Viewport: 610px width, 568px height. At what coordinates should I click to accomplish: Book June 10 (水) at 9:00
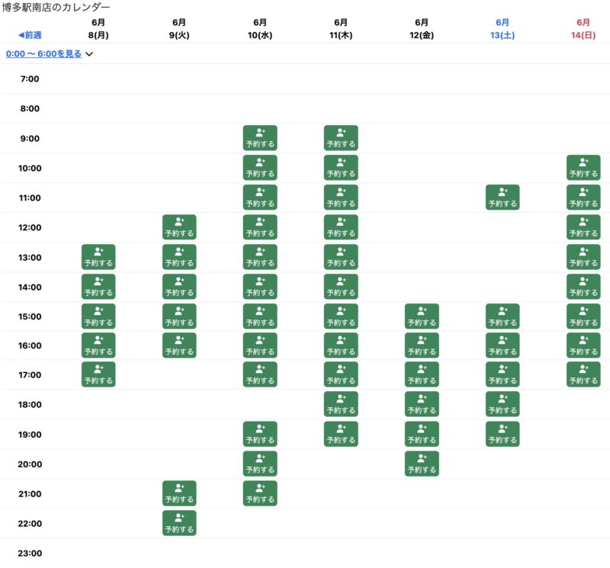pos(260,138)
